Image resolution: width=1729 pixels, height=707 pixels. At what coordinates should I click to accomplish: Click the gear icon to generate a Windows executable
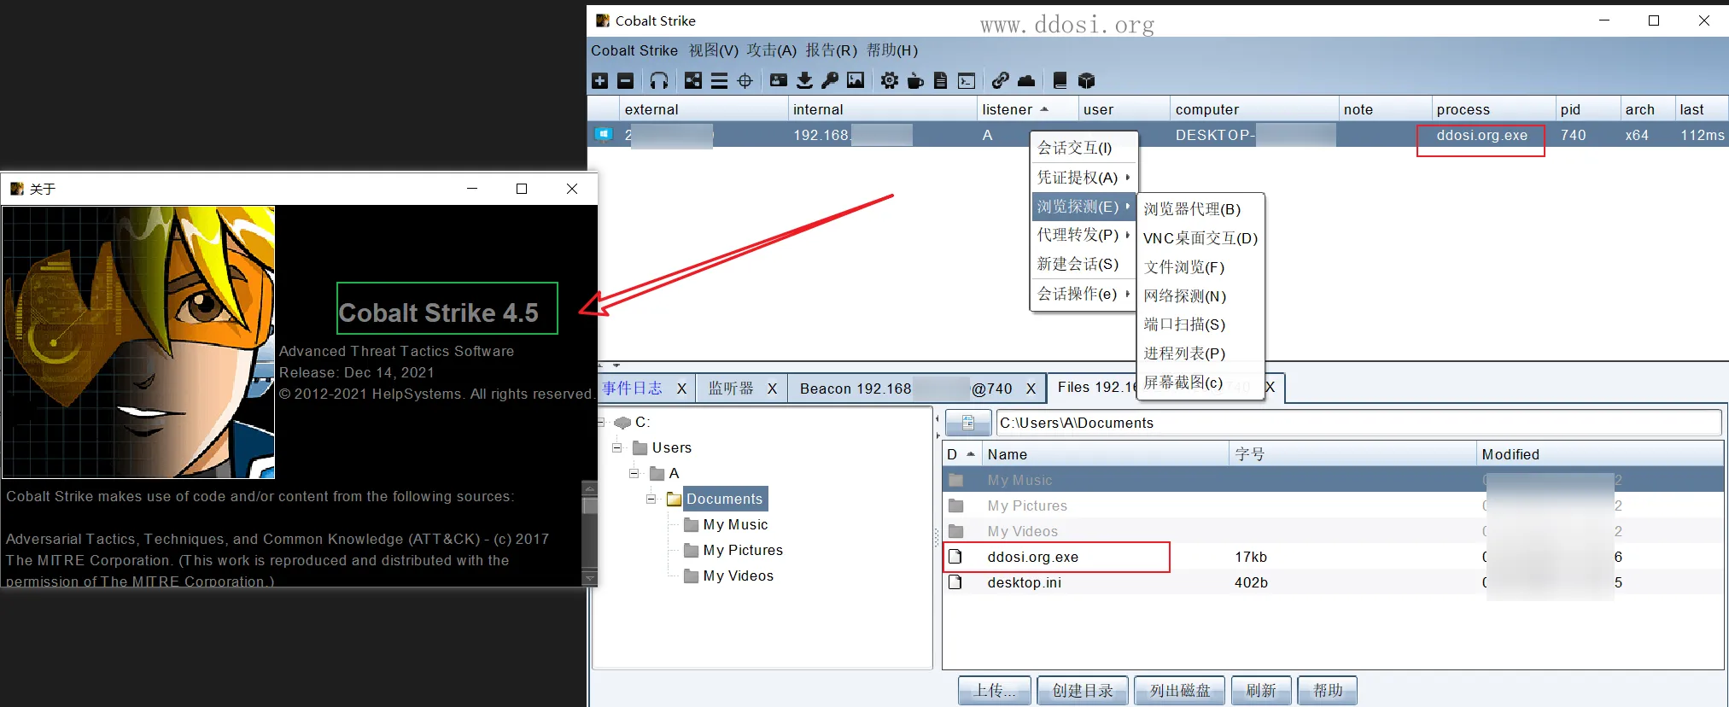tap(890, 80)
